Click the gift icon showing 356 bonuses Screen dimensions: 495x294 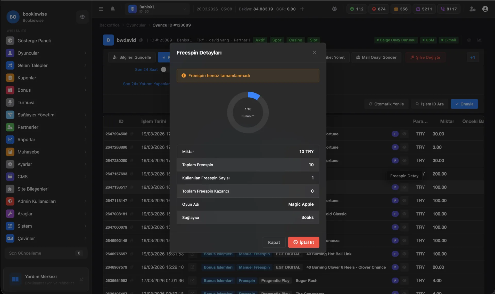coord(396,9)
